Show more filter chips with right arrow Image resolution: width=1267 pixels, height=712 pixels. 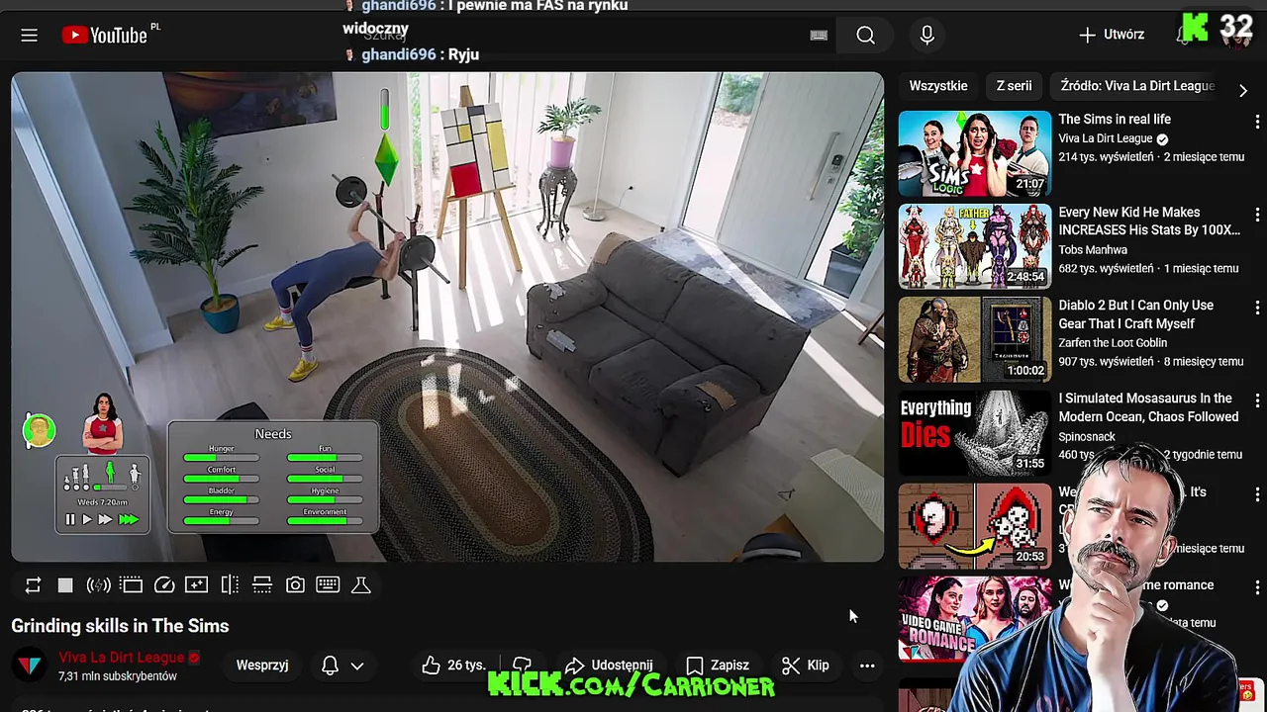(1243, 90)
